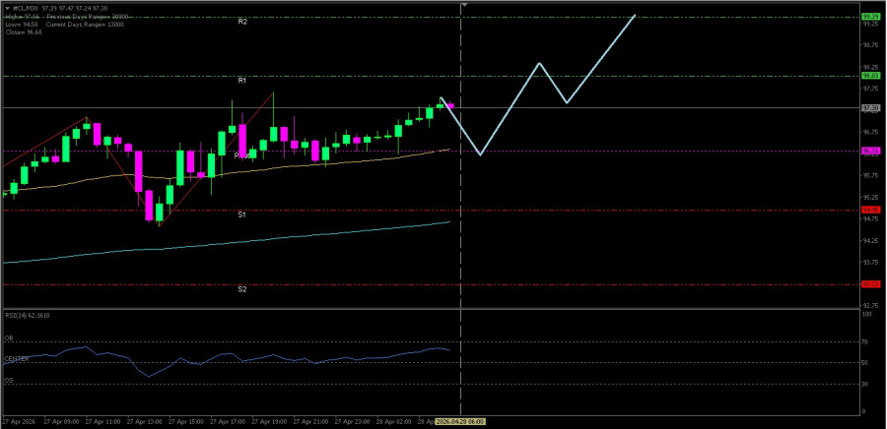Click the green 98.03 R1 price tag
Image resolution: width=887 pixels, height=429 pixels.
870,76
